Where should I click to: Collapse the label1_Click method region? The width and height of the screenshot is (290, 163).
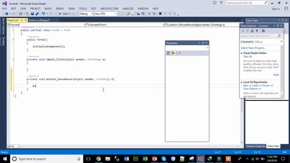point(13,59)
